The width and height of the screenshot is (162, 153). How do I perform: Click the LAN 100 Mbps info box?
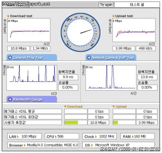(24, 137)
